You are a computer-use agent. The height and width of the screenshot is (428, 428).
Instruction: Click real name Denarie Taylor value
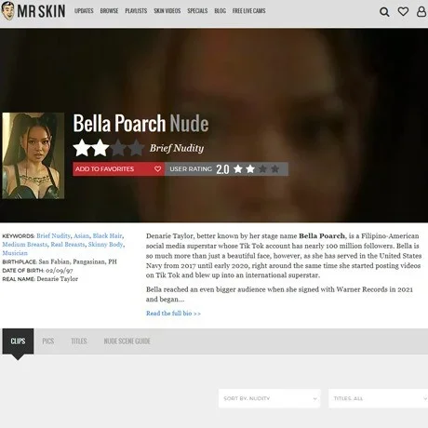point(58,279)
